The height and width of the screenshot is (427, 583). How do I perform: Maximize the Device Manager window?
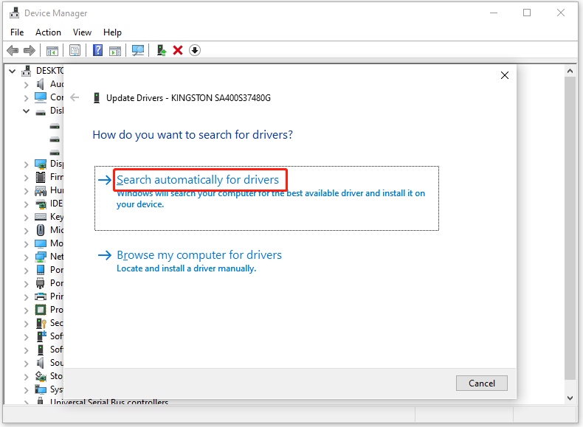(x=527, y=13)
